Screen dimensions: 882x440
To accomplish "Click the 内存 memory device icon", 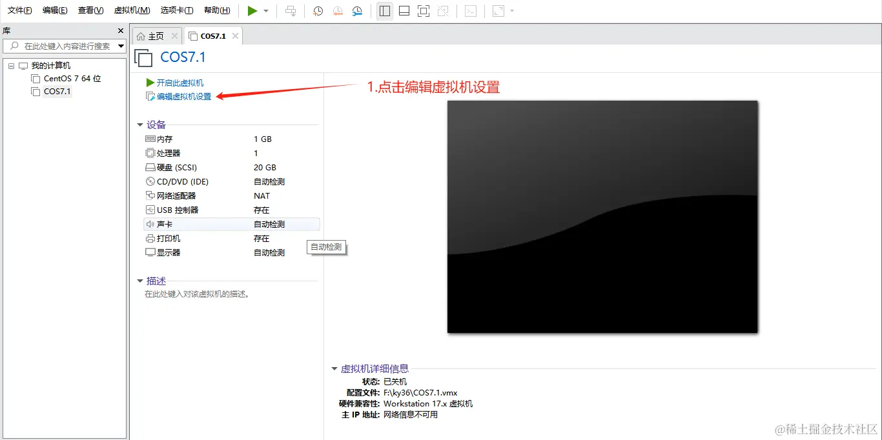I will tap(150, 139).
